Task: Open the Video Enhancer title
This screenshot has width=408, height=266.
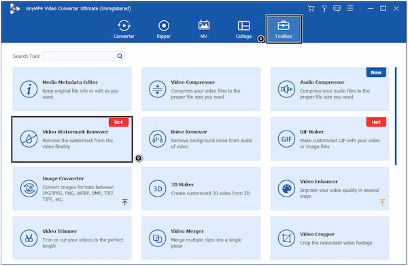Action: pyautogui.click(x=318, y=182)
